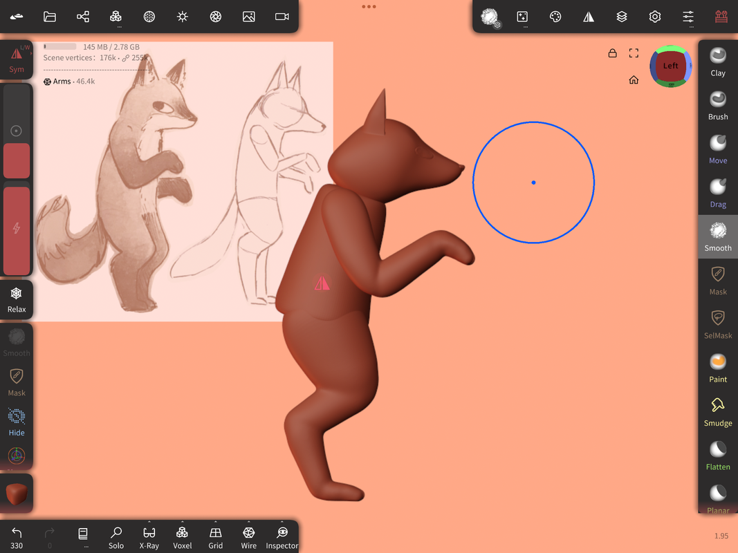Open the Layers panel menu
Screen dimensions: 738x553
[622, 17]
